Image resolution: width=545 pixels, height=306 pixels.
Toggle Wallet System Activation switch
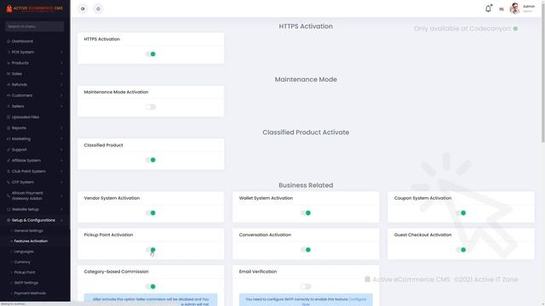(x=306, y=213)
